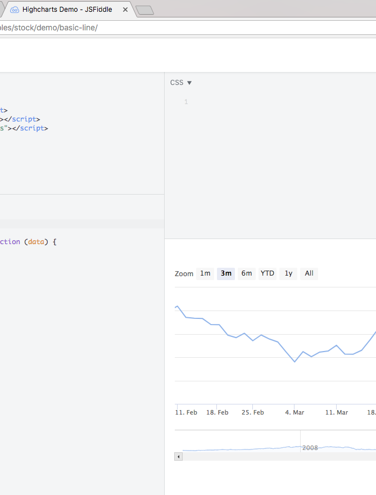Select the 3m zoom range
376x495 pixels.
[225, 273]
